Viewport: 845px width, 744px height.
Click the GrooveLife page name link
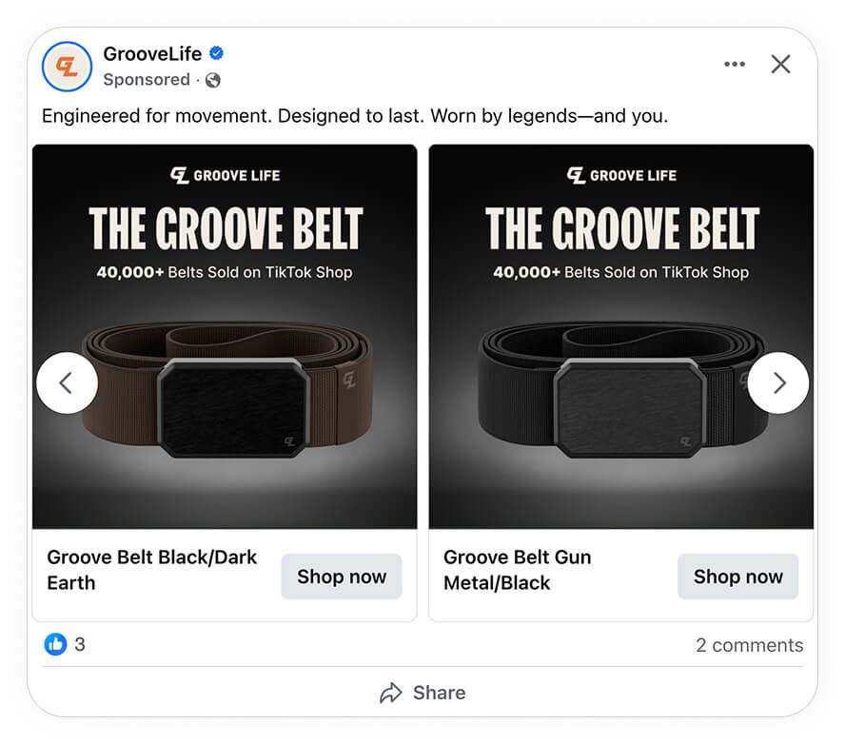(x=152, y=54)
